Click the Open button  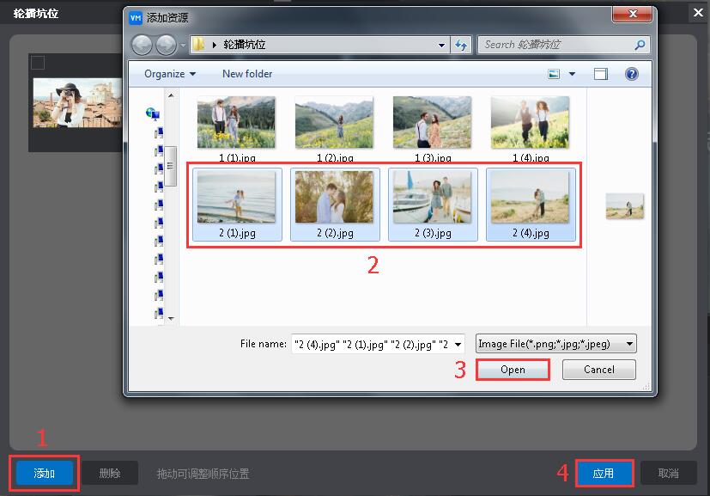click(x=513, y=369)
